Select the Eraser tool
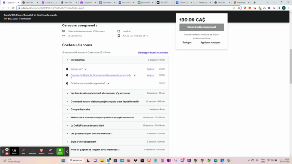Screen dimensions: 292x164 point(51,151)
